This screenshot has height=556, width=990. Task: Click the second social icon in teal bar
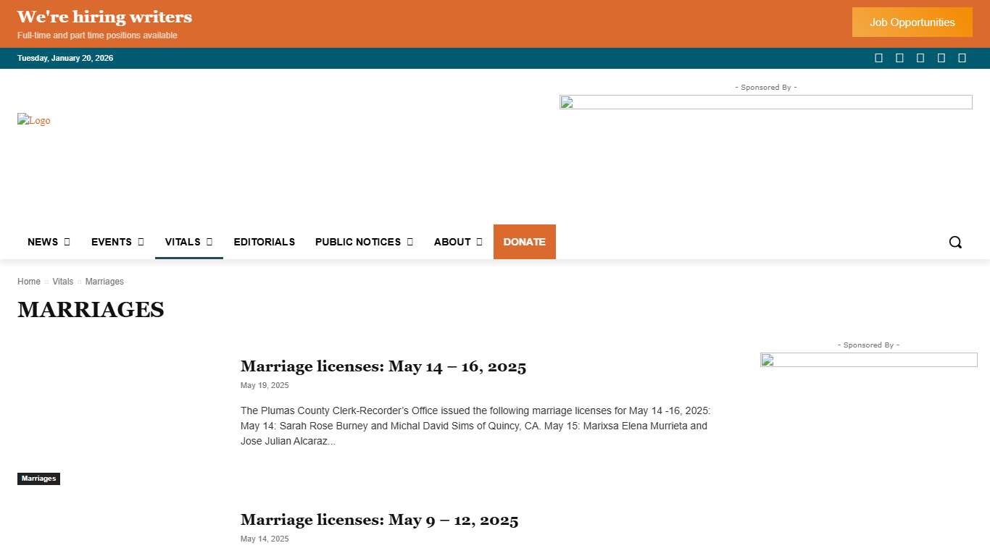click(x=899, y=57)
